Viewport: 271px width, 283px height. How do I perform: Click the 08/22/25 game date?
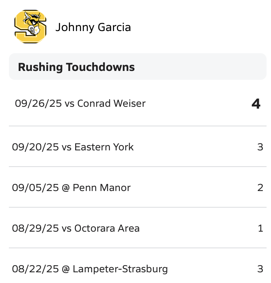tap(35, 269)
